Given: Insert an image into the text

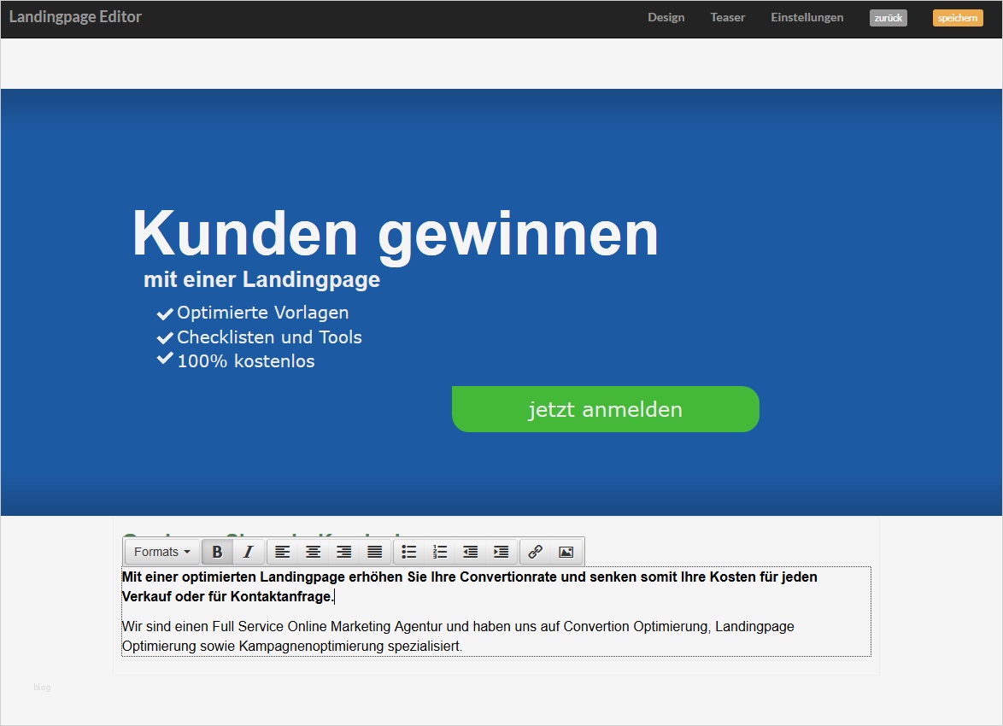Looking at the screenshot, I should 566,552.
